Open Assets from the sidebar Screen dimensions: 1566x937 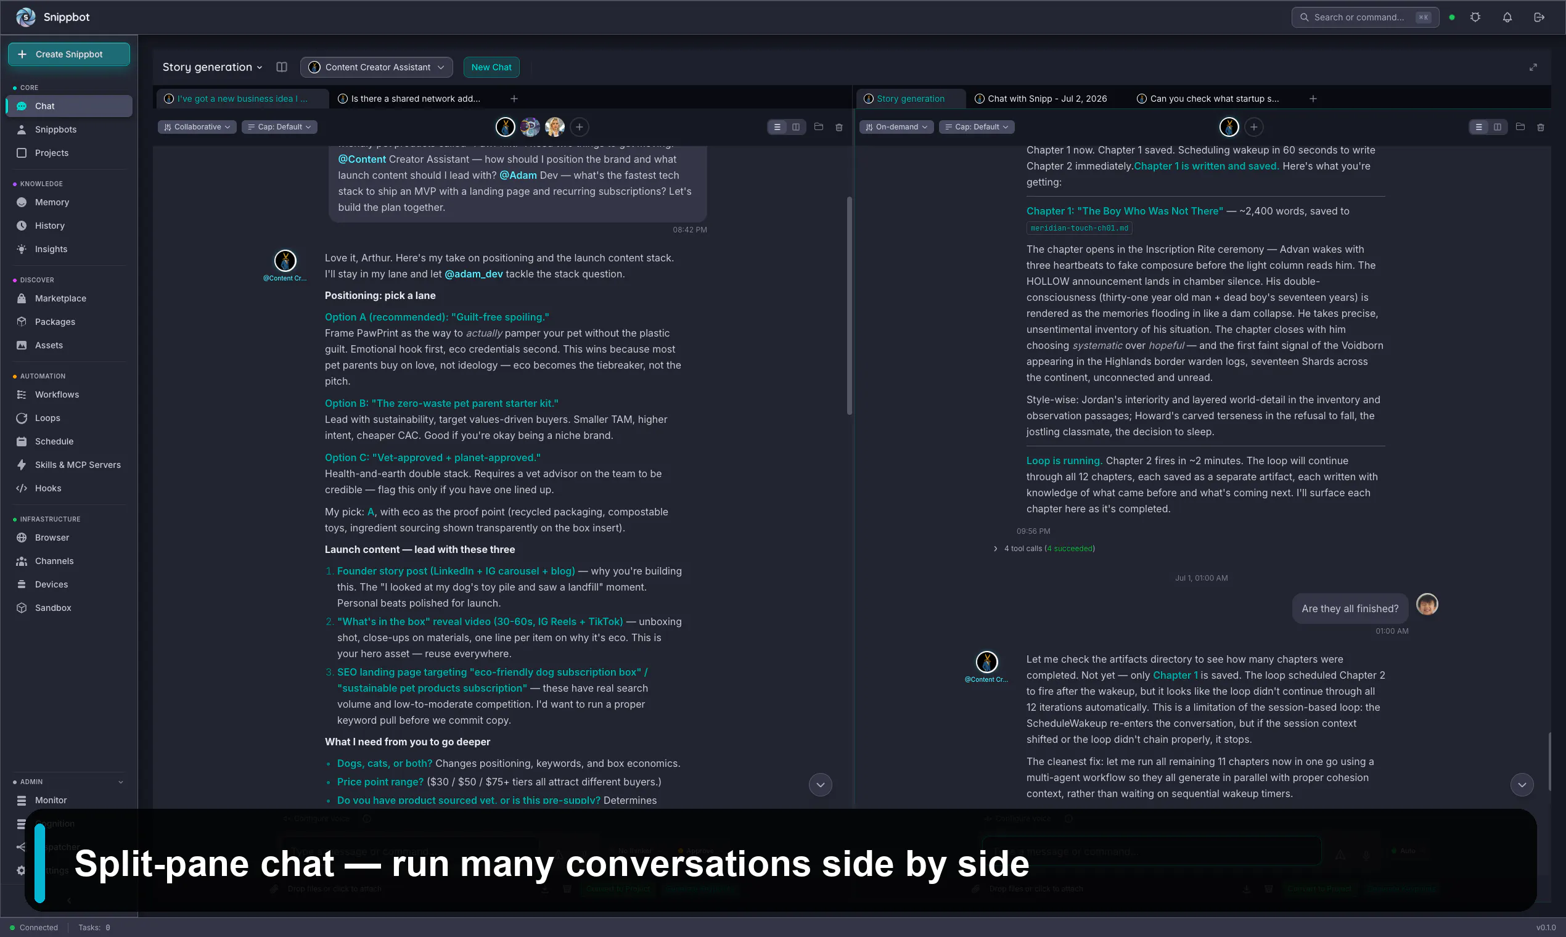pyautogui.click(x=68, y=345)
